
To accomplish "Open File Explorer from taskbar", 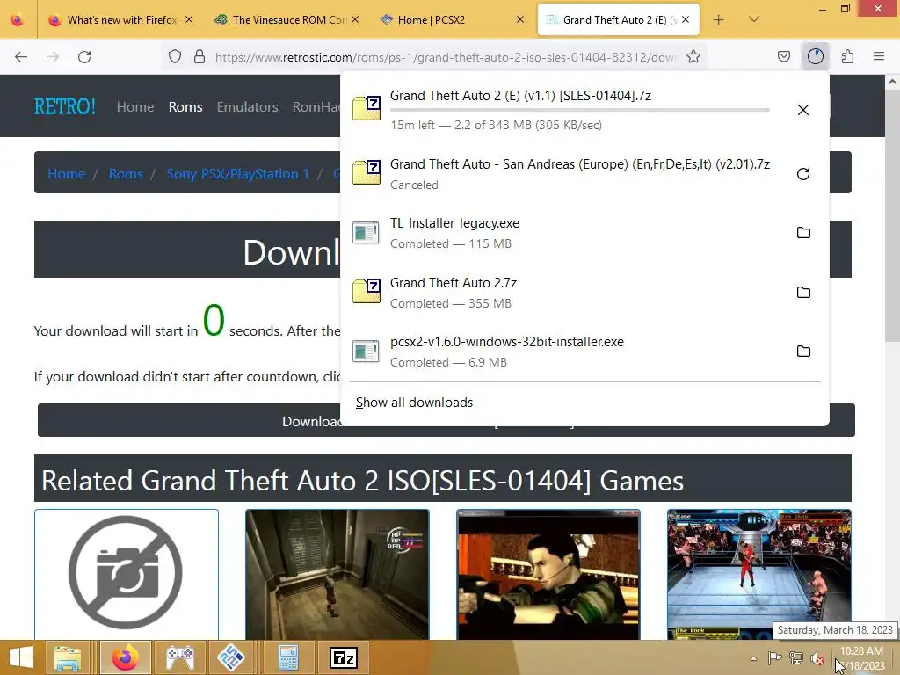I will (x=68, y=657).
